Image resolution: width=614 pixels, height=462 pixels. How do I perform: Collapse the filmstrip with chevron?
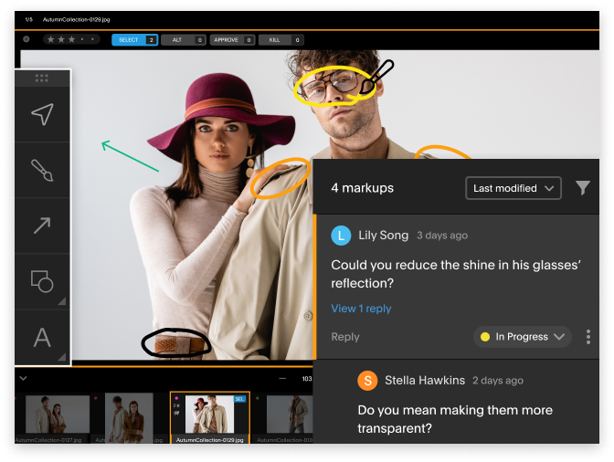point(23,378)
